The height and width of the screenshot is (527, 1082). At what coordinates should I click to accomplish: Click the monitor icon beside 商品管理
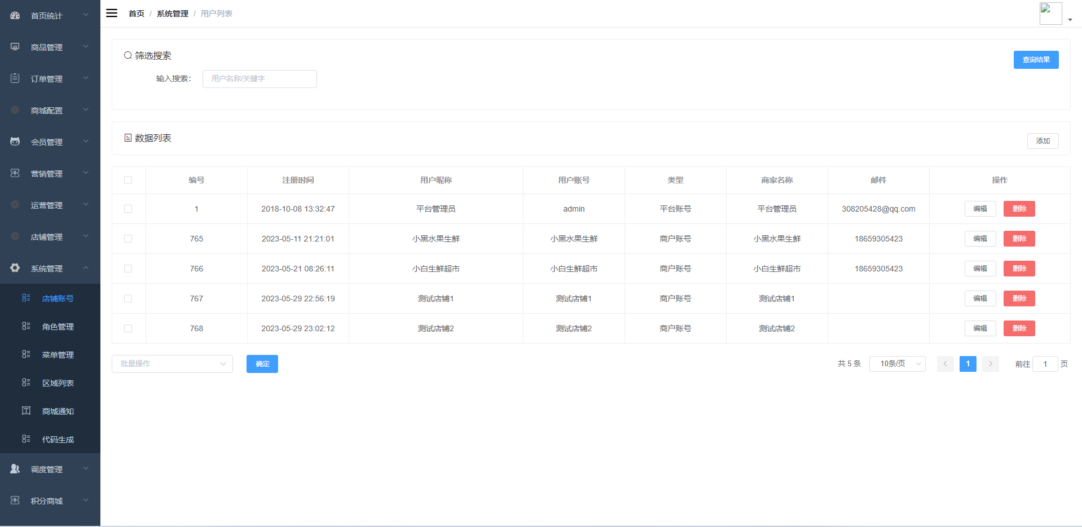tap(15, 47)
